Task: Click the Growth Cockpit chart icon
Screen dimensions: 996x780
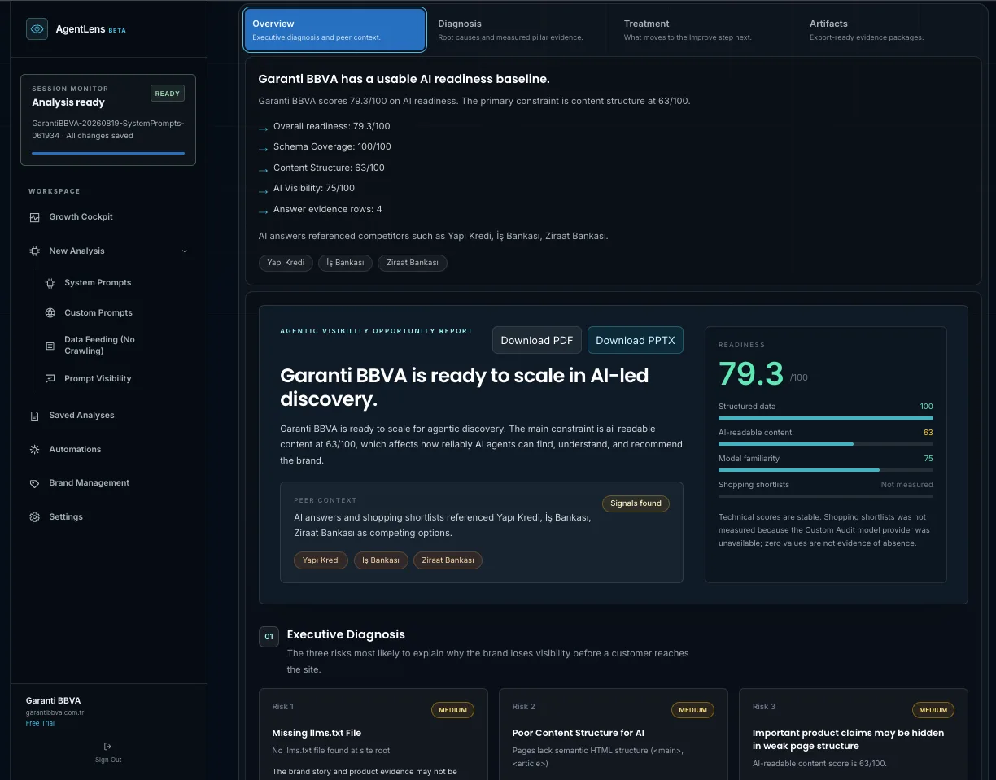Action: coord(34,217)
